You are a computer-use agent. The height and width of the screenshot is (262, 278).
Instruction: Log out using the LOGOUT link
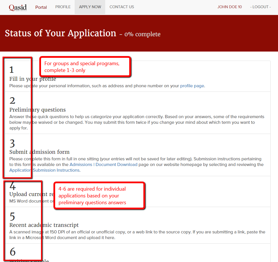[x=260, y=7]
